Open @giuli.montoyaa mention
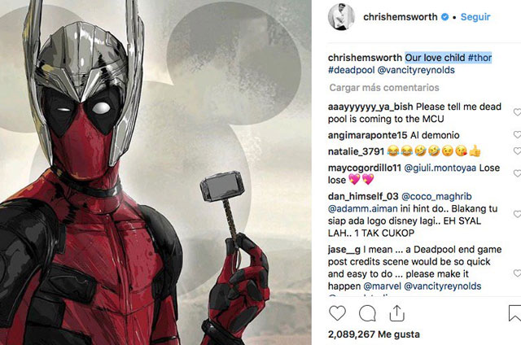Image resolution: width=521 pixels, height=345 pixels. coord(440,168)
